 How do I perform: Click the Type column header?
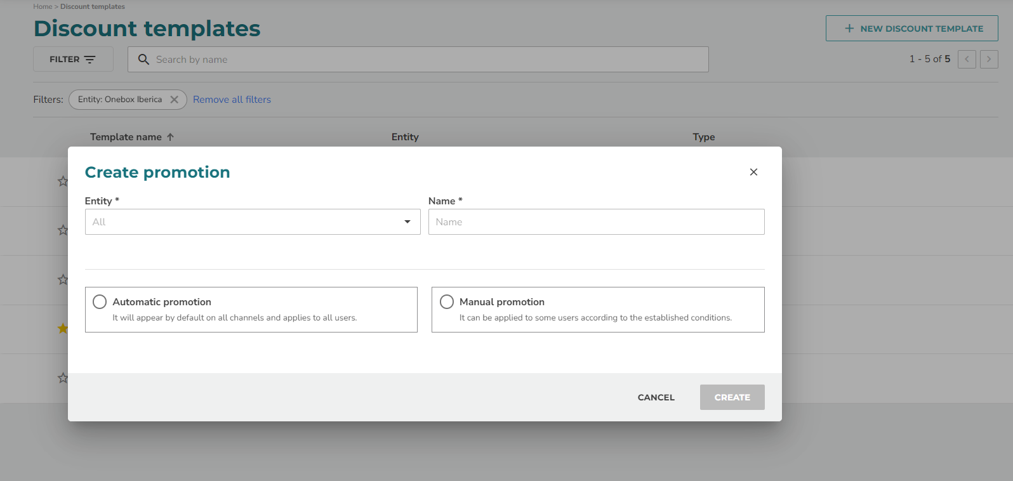[x=703, y=137]
